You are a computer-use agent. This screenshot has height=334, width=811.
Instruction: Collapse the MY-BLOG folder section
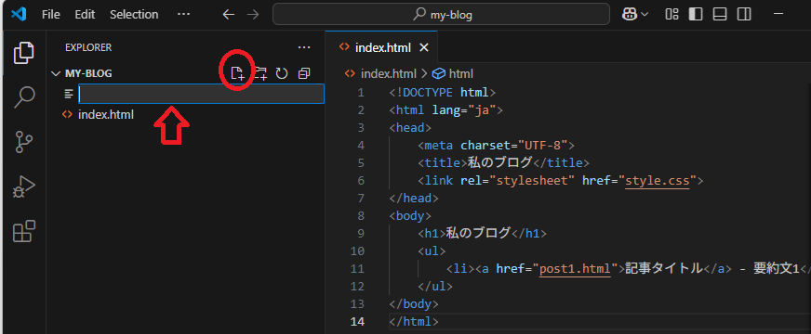coord(56,73)
